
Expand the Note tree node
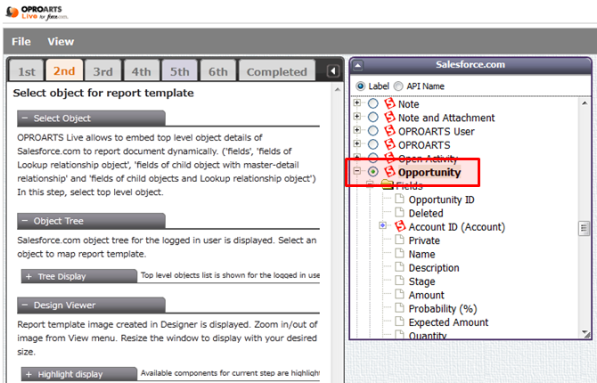pyautogui.click(x=356, y=102)
